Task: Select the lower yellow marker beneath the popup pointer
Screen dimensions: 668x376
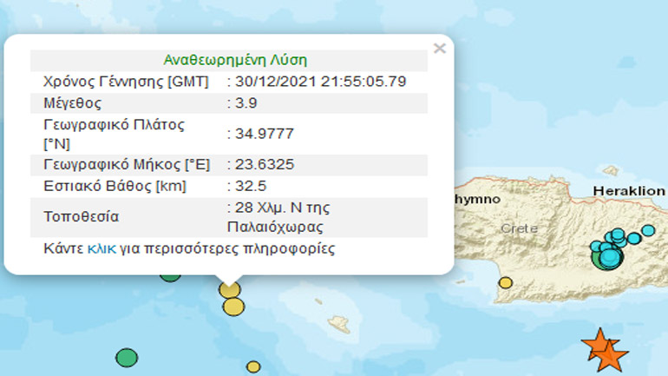Action: 233,307
